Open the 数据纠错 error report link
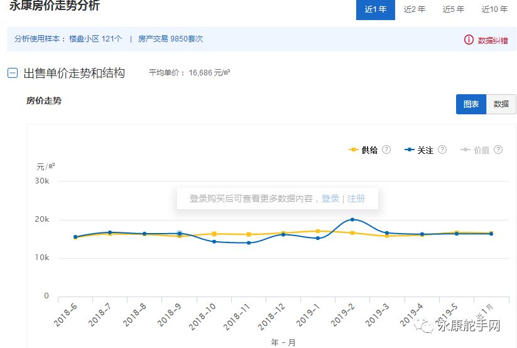This screenshot has width=517, height=348. 493,40
